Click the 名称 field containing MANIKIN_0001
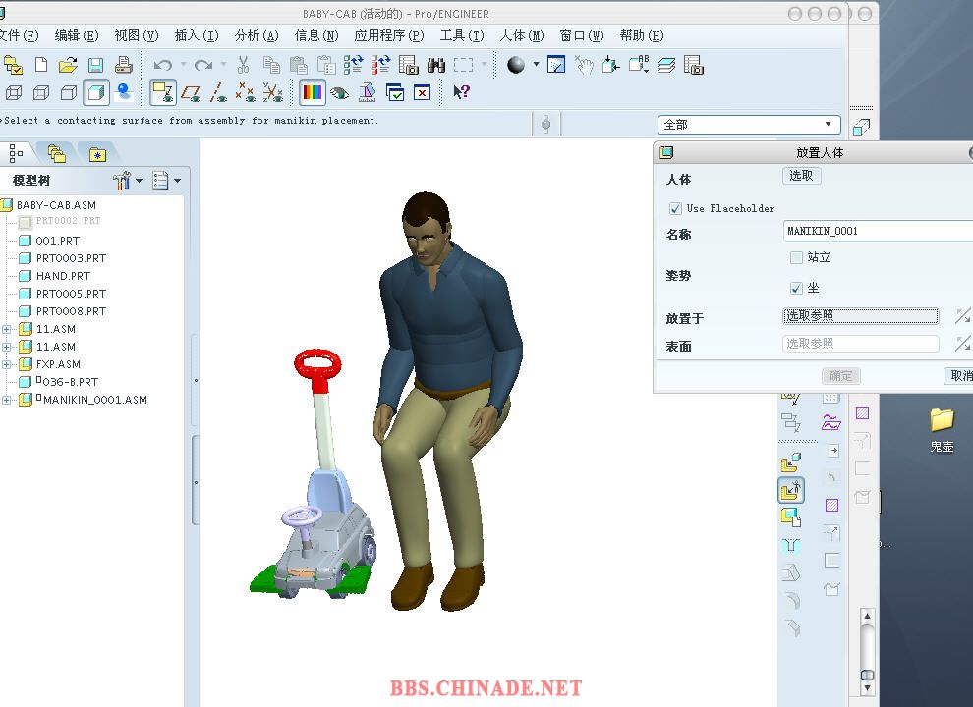Image resolution: width=973 pixels, height=707 pixels. [x=878, y=232]
